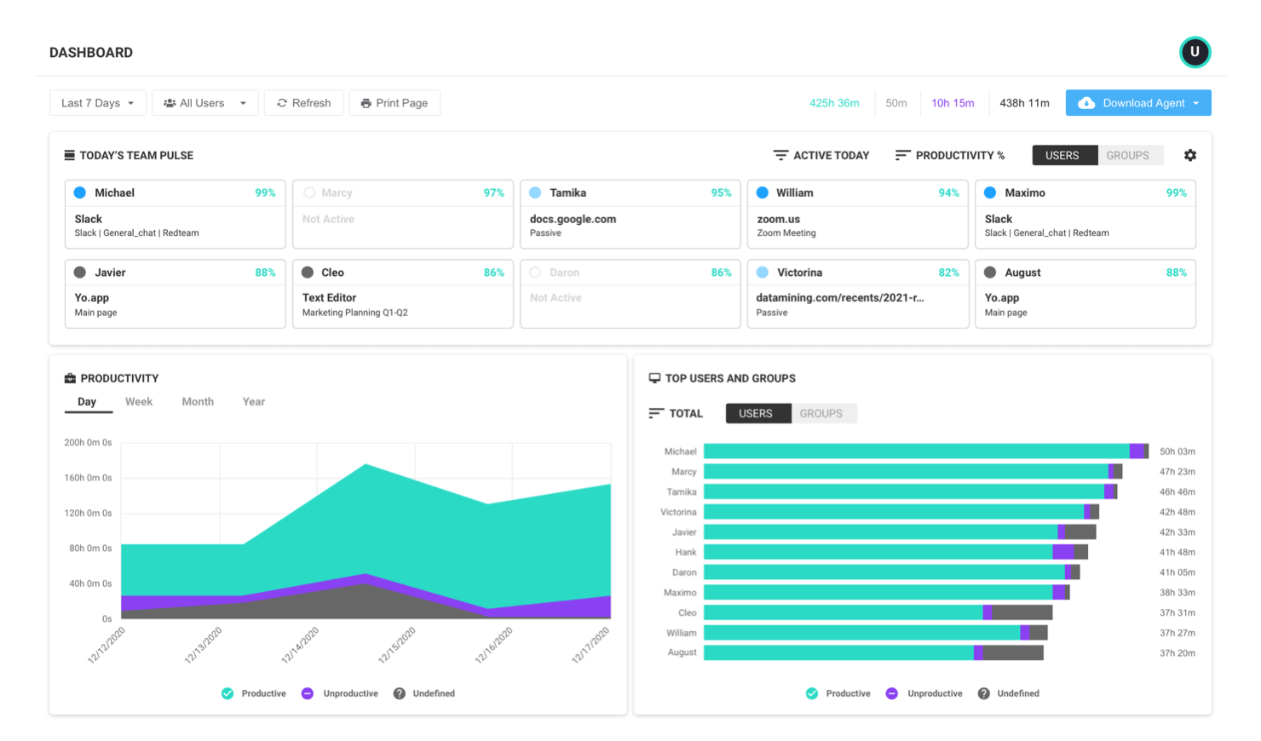Click the monitor icon beside Top Users and Groups
Screen dimensions: 1261x741
coord(654,378)
